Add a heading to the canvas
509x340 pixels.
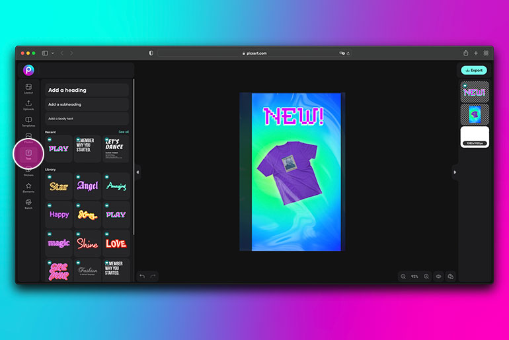click(x=87, y=90)
